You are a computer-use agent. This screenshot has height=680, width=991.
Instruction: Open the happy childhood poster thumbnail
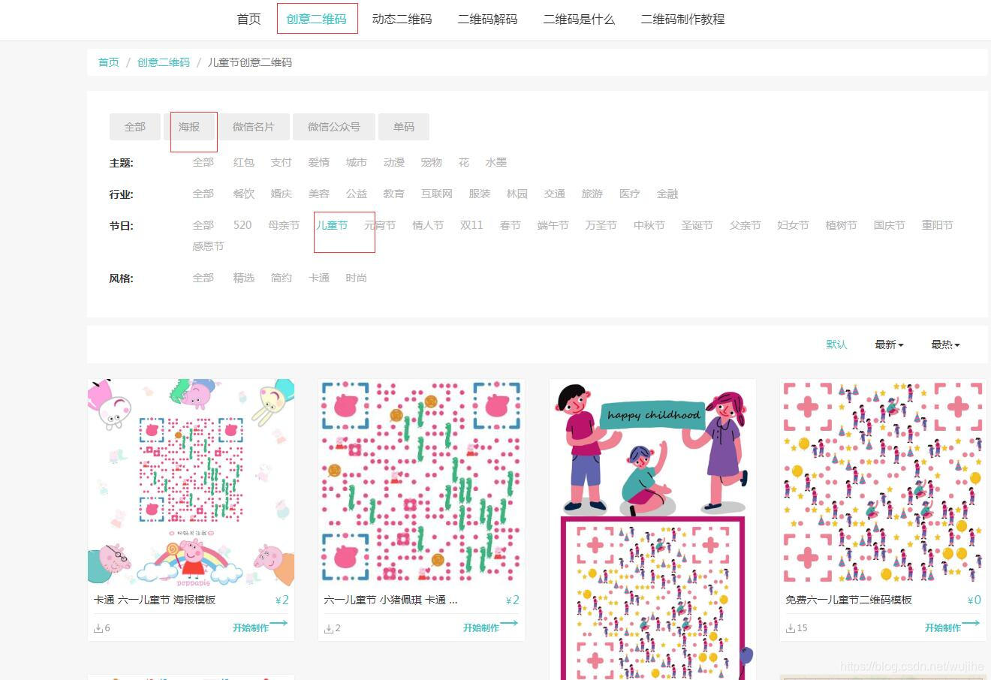(652, 529)
